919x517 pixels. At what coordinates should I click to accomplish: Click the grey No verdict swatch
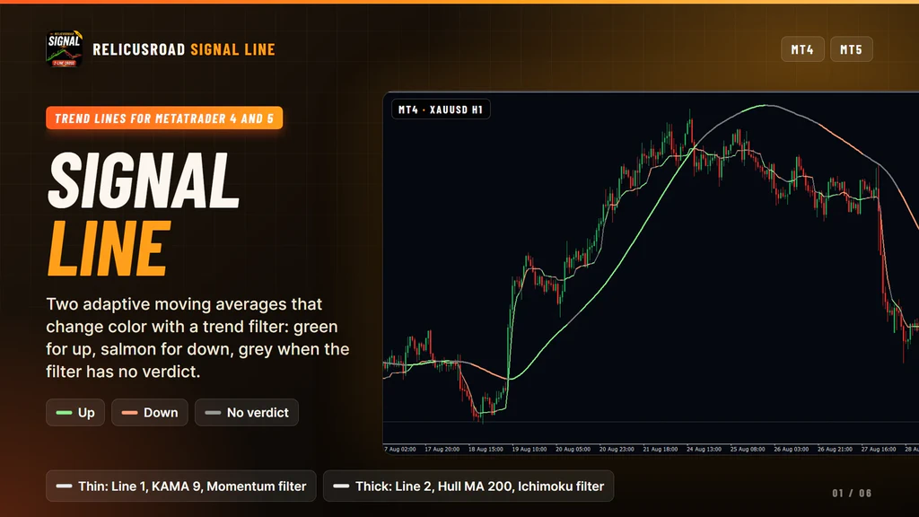[x=213, y=413]
